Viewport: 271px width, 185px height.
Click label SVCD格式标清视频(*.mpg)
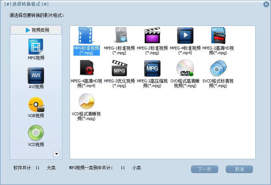(218, 83)
